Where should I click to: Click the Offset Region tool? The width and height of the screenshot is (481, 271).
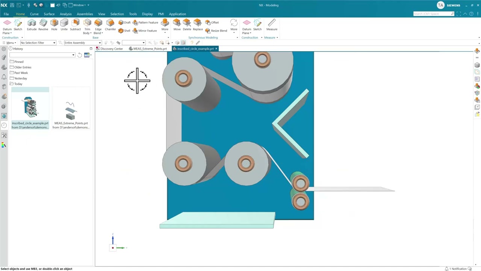[x=212, y=23]
